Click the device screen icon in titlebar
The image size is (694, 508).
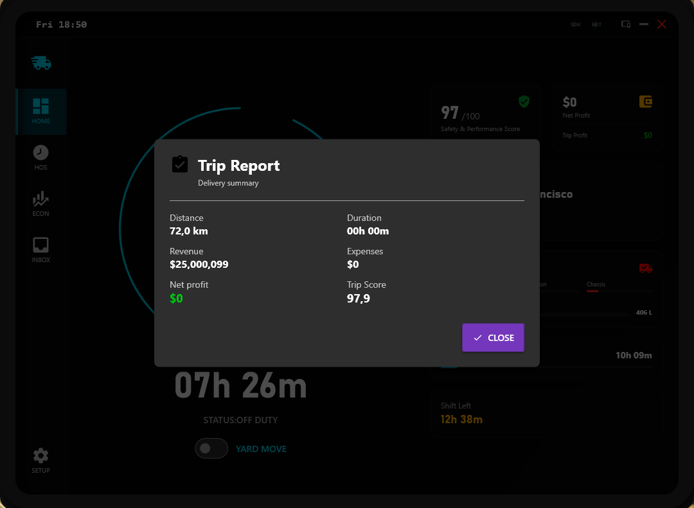click(x=625, y=24)
